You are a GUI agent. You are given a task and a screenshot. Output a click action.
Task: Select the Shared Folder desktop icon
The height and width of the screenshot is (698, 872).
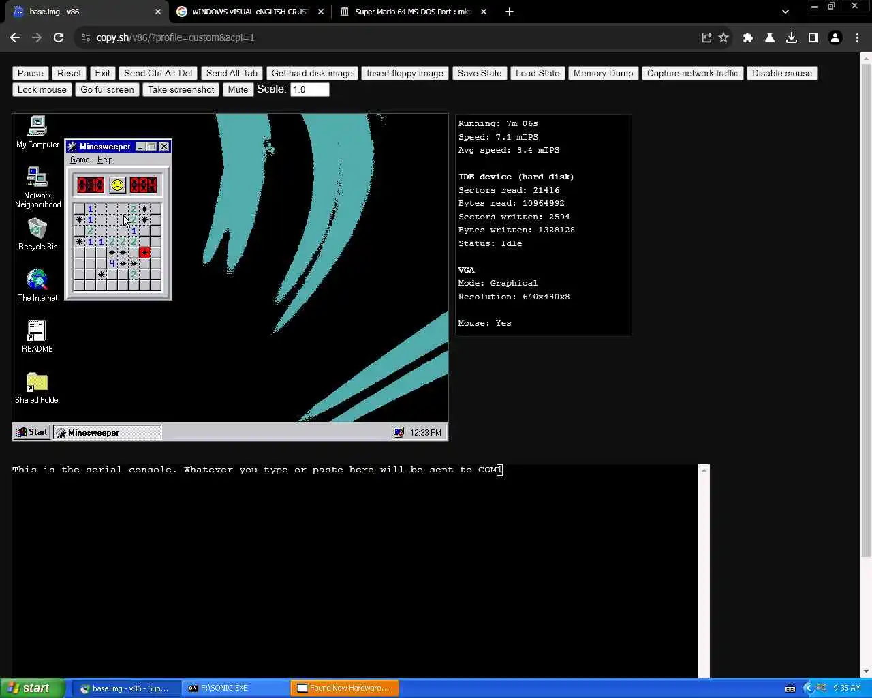(x=37, y=388)
